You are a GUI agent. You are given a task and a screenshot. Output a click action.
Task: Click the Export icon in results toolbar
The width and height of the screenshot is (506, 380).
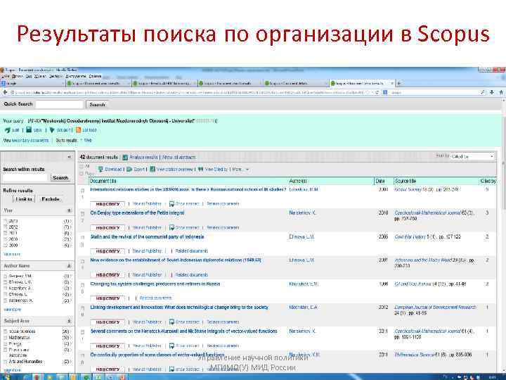[x=129, y=169]
